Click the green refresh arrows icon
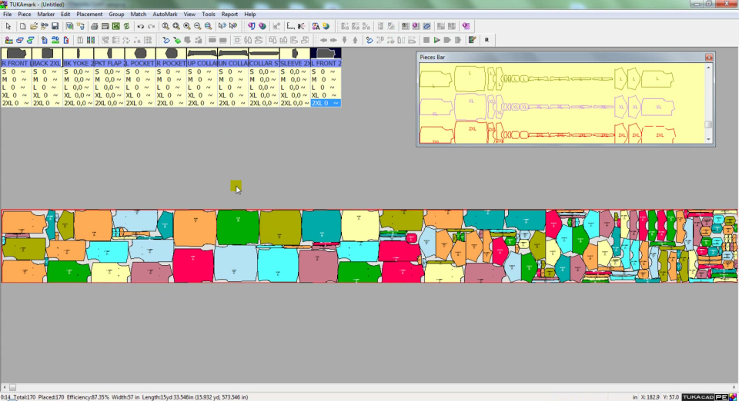739x401 pixels. 126,26
